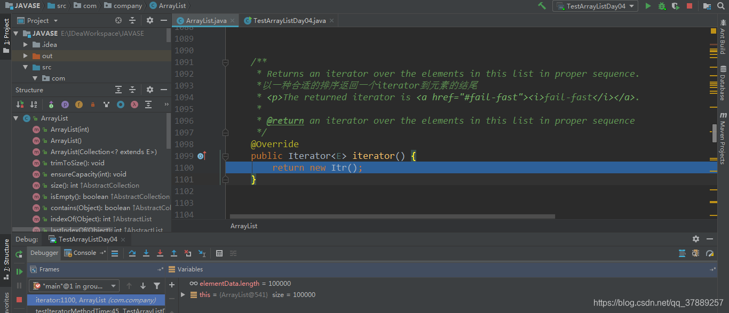Run TestArrayListDay04 with green play icon
The image size is (729, 313).
648,6
